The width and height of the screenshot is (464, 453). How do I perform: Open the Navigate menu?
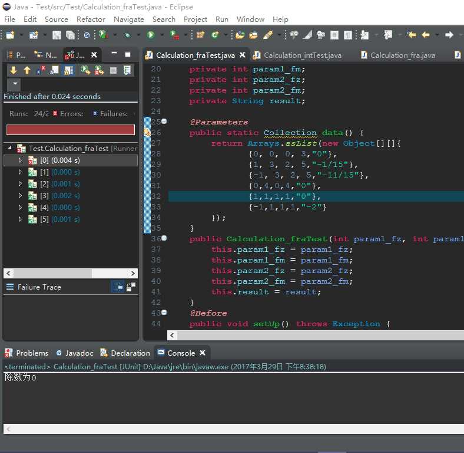tap(129, 19)
